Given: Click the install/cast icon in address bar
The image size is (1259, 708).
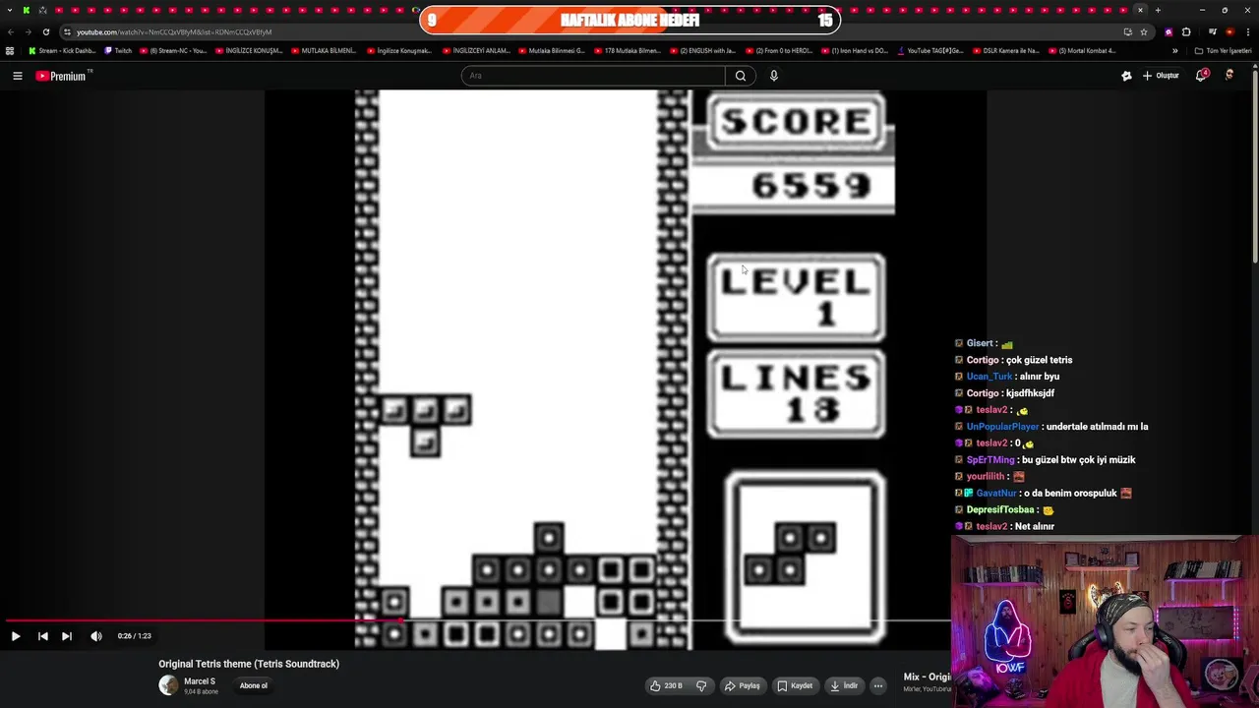Looking at the screenshot, I should tap(1127, 31).
